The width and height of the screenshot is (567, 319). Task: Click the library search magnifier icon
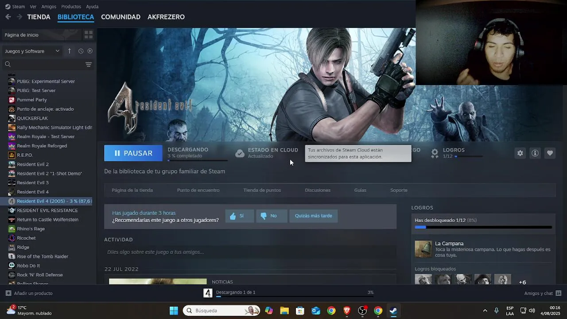(x=8, y=65)
